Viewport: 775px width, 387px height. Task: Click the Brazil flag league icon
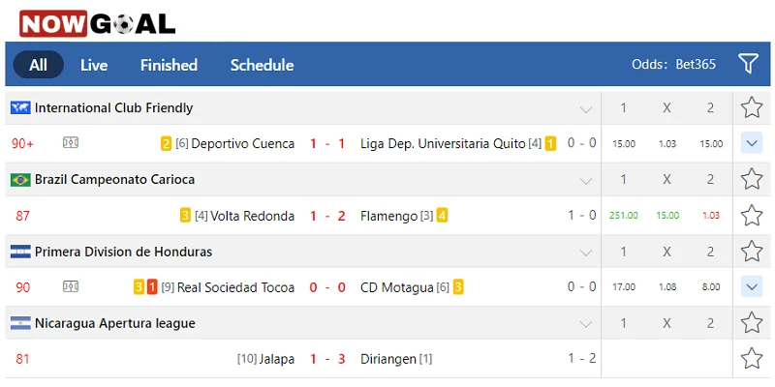(20, 179)
